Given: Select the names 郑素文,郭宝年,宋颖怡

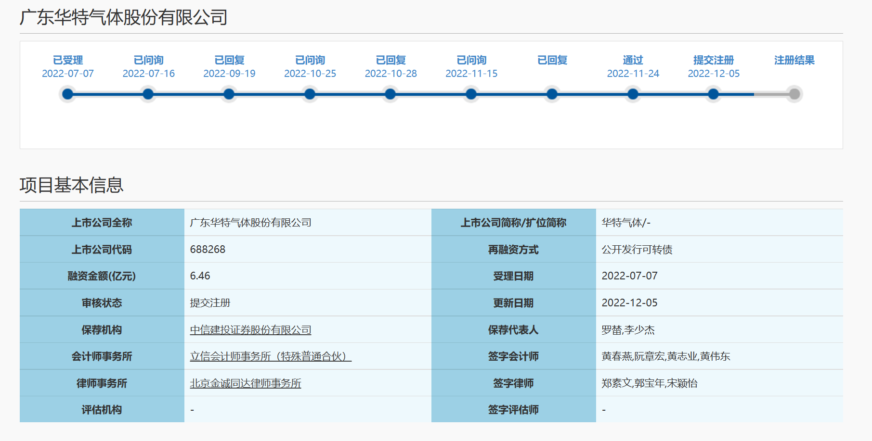Looking at the screenshot, I should click(x=650, y=383).
